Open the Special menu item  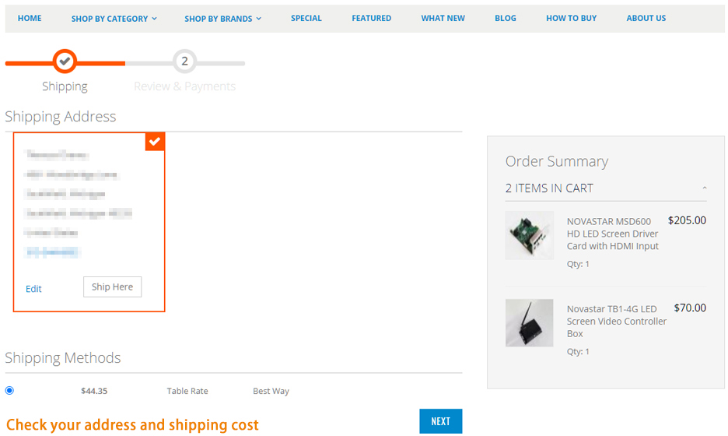tap(306, 18)
